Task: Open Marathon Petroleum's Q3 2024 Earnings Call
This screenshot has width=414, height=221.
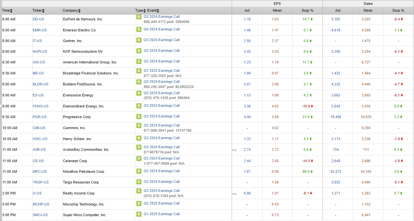Action: [162, 171]
